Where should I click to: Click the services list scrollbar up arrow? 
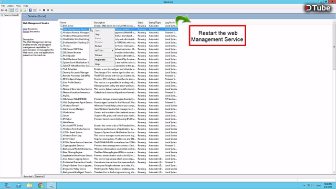(x=334, y=23)
